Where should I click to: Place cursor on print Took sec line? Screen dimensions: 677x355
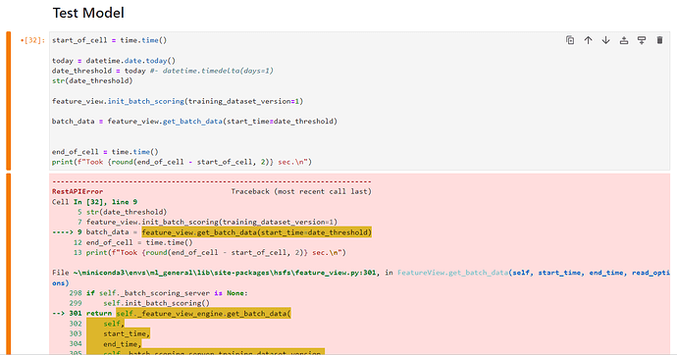pyautogui.click(x=182, y=162)
